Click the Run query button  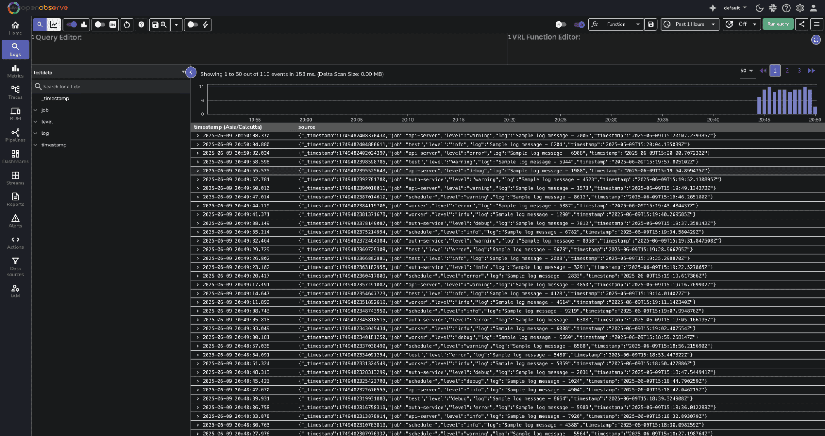pos(778,24)
